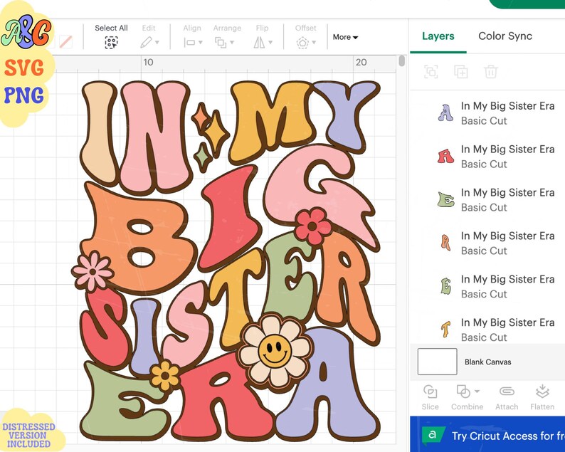Viewport: 565px width, 452px height.
Task: Click the Blank Canvas white swatch
Action: [x=437, y=362]
